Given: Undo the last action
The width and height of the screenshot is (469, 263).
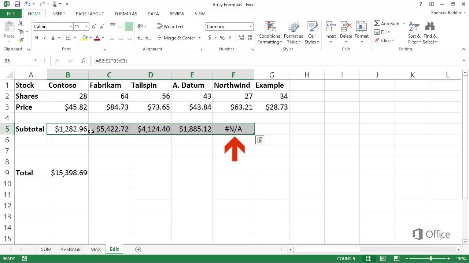Looking at the screenshot, I should click(x=28, y=4).
